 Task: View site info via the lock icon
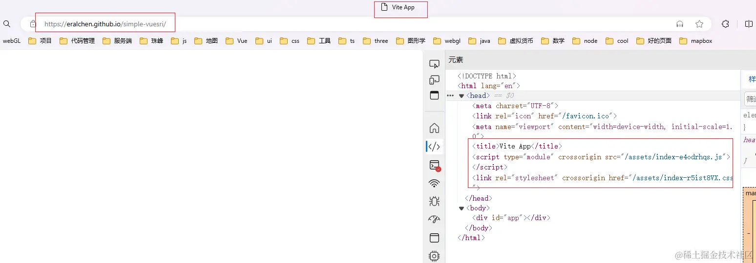tap(33, 24)
